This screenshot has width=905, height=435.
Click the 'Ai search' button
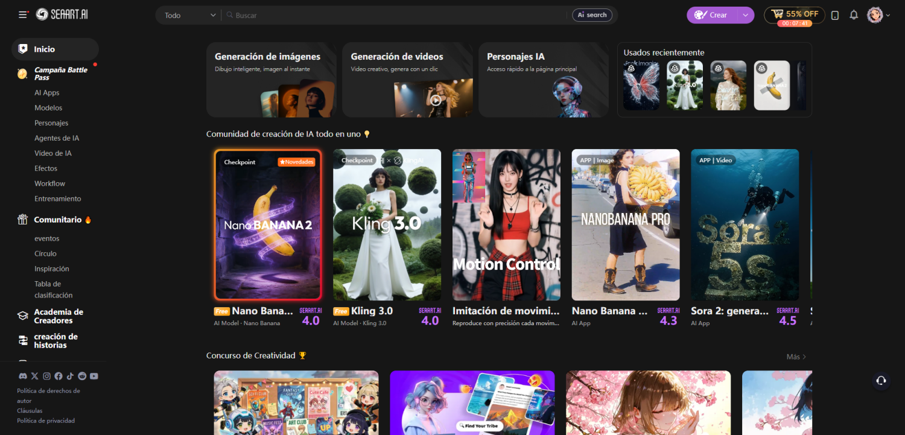592,15
